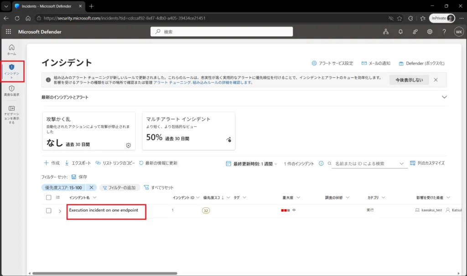Open 優先度スコア column sort dropdown
Viewport: 467px width, 276px height.
pos(228,197)
